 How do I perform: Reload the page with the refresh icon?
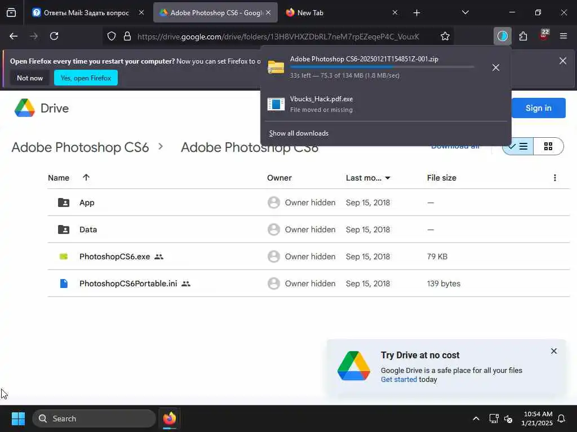[54, 36]
